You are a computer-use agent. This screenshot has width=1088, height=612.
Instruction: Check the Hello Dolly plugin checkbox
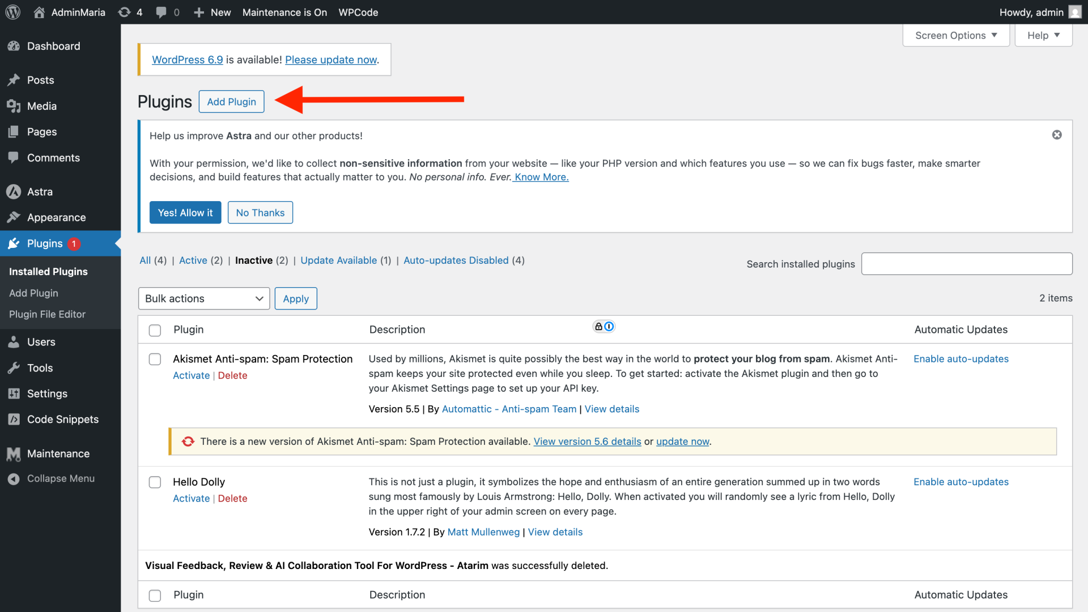tap(155, 482)
